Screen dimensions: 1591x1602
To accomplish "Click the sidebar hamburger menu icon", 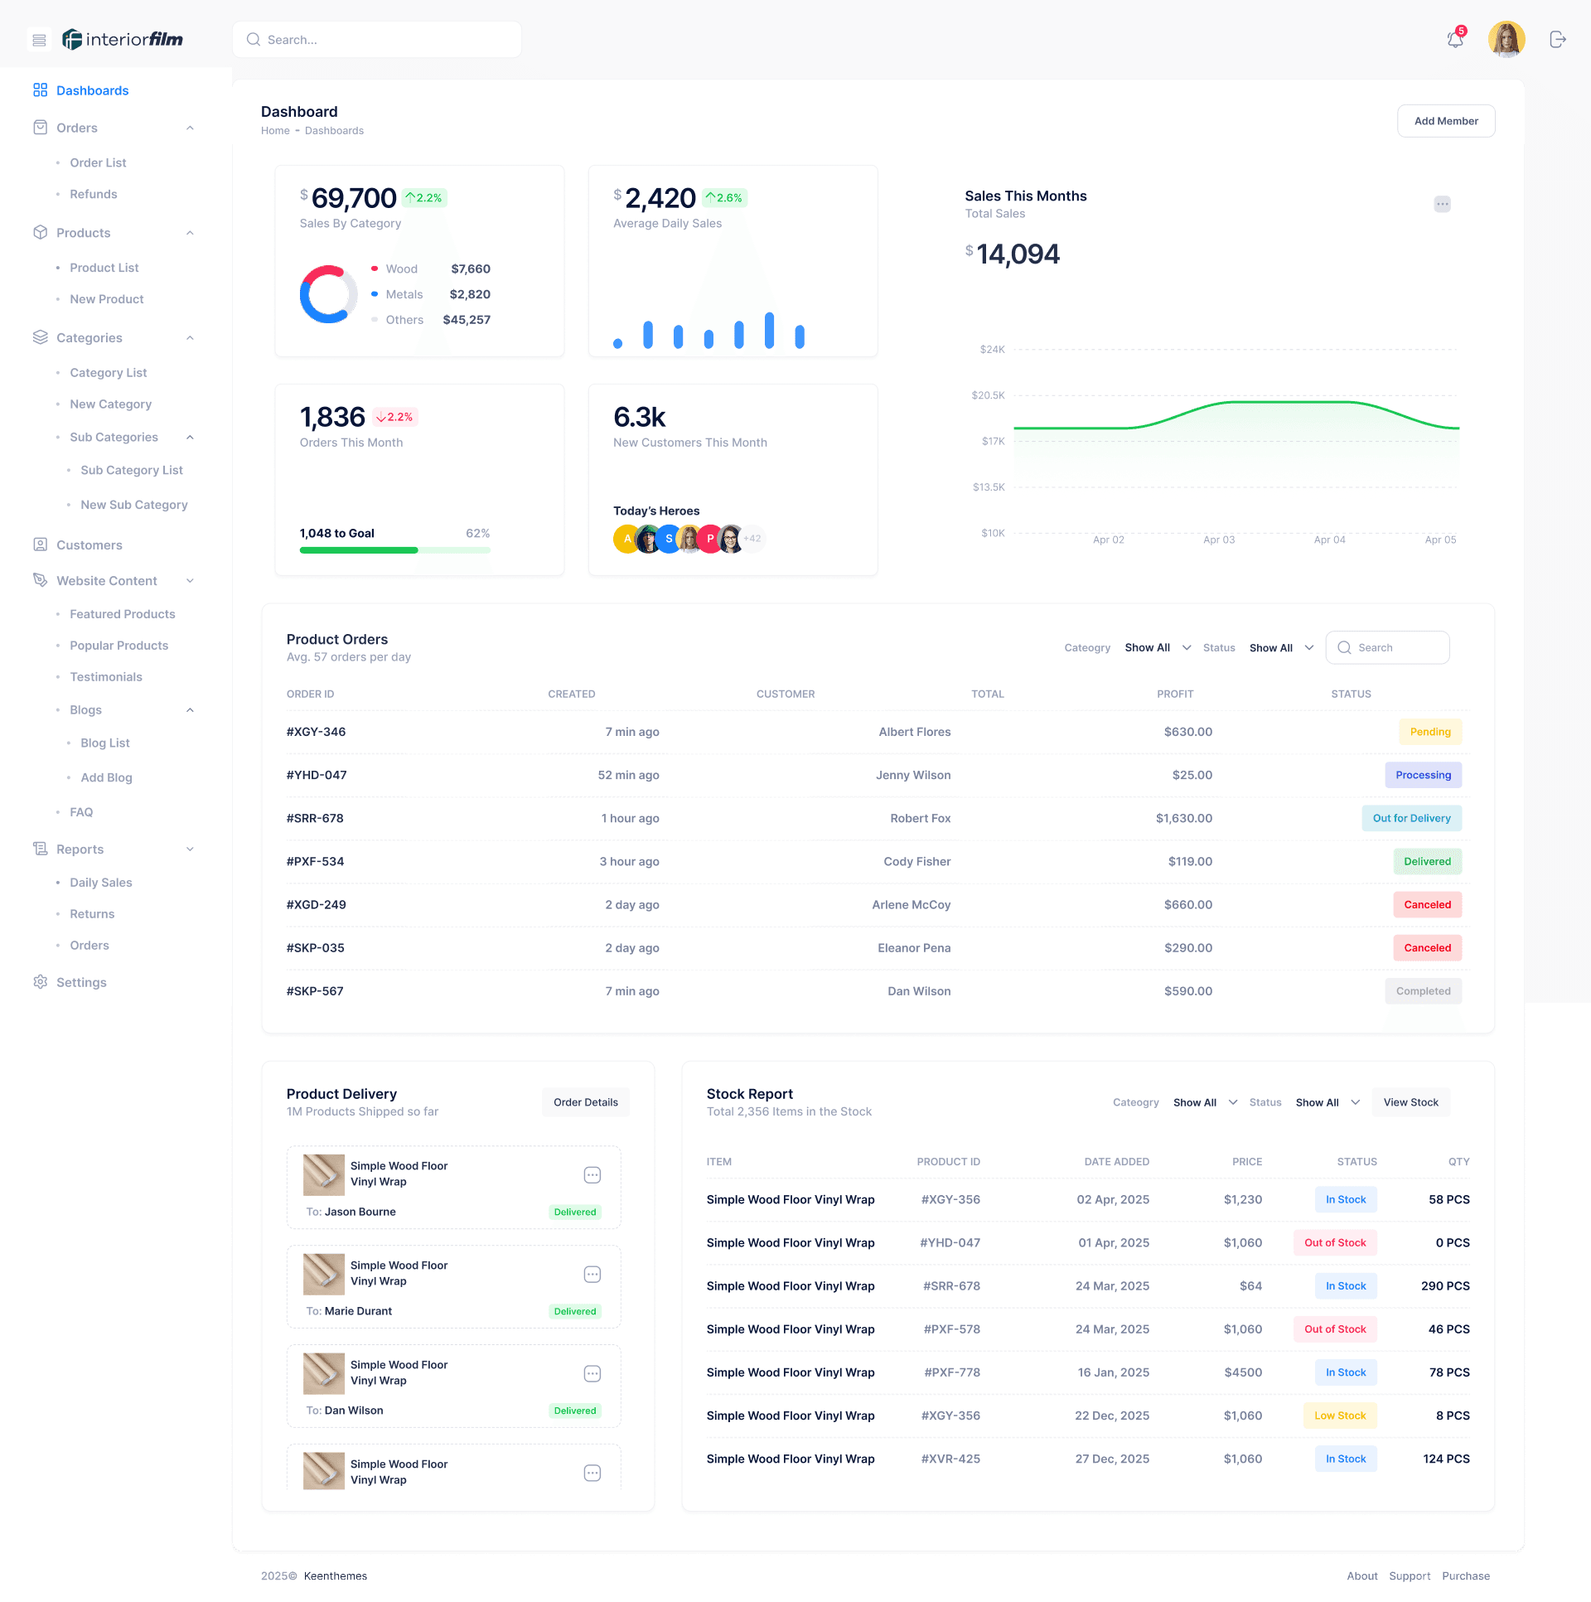I will click(x=39, y=40).
